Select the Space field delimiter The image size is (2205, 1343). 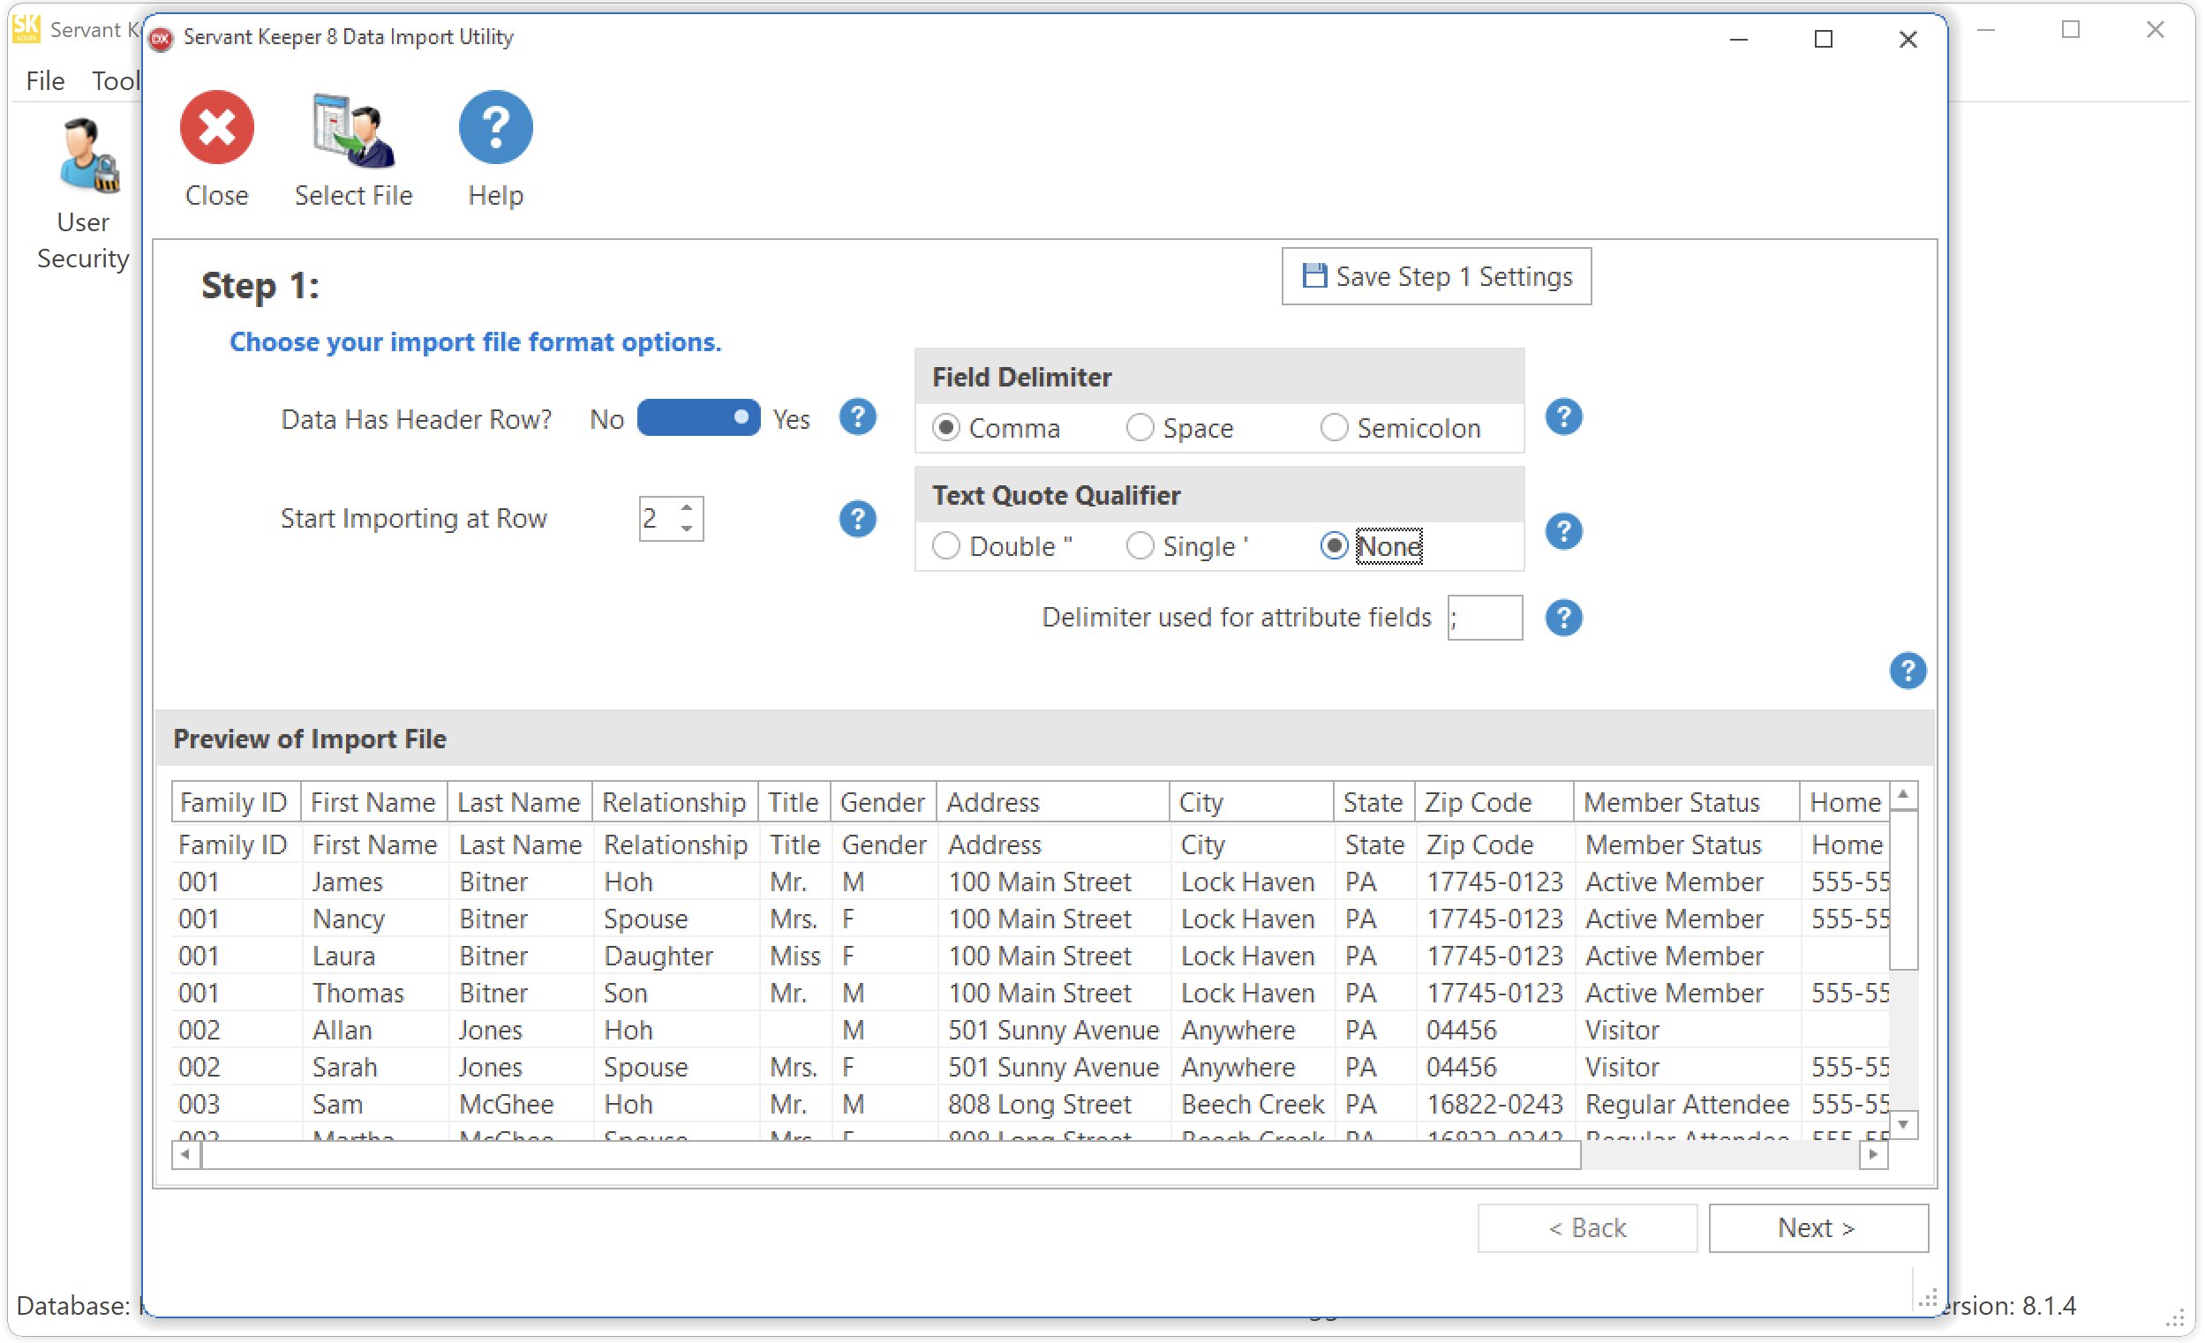point(1140,429)
